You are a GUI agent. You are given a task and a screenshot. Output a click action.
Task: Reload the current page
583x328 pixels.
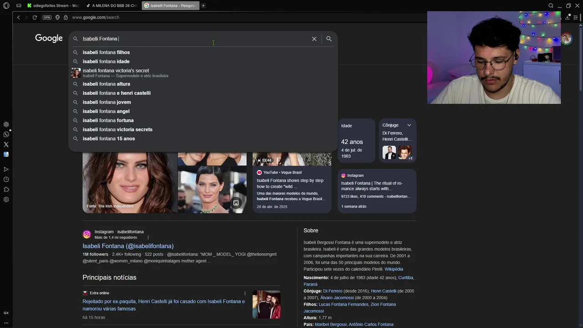coord(35,17)
